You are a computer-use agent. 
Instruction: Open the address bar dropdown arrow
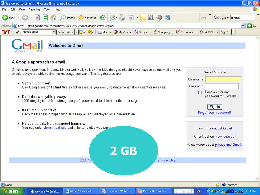coord(243,26)
